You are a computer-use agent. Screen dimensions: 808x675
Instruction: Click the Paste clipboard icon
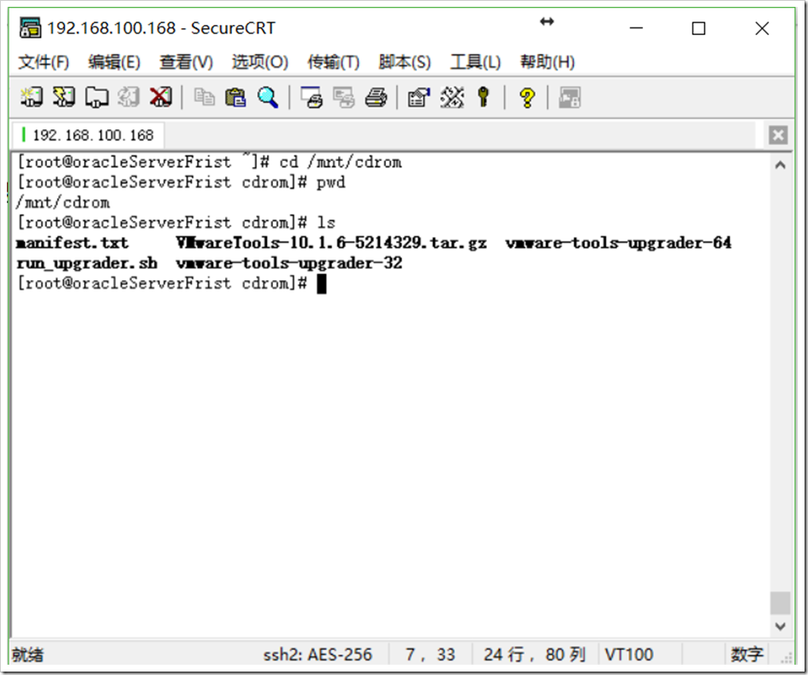(x=235, y=97)
